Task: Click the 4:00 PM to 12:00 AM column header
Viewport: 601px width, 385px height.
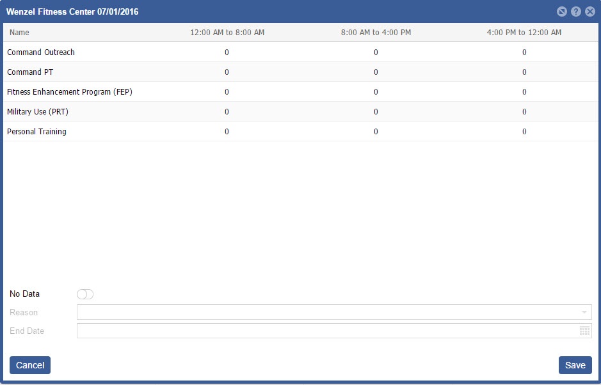Action: click(x=524, y=33)
